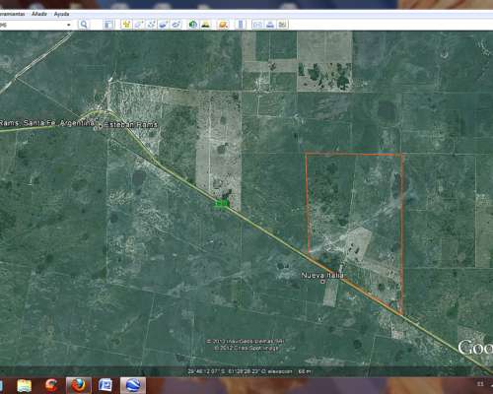
Task: Show historical imagery clock icon
Action: click(193, 25)
